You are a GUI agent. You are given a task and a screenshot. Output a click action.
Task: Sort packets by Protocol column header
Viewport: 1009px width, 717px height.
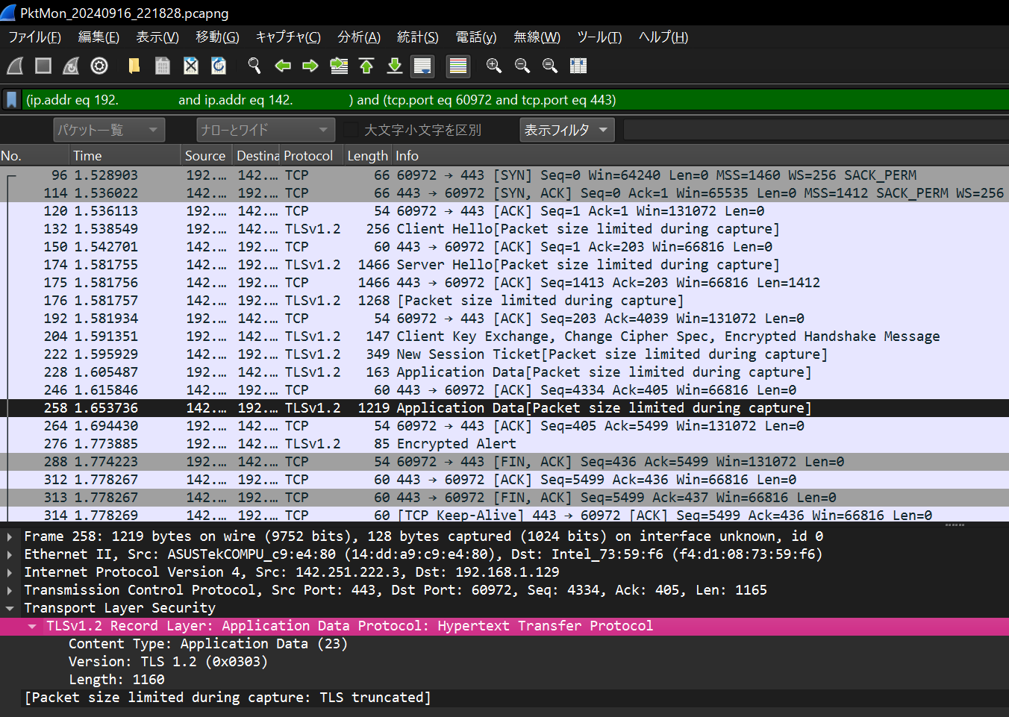click(x=312, y=156)
